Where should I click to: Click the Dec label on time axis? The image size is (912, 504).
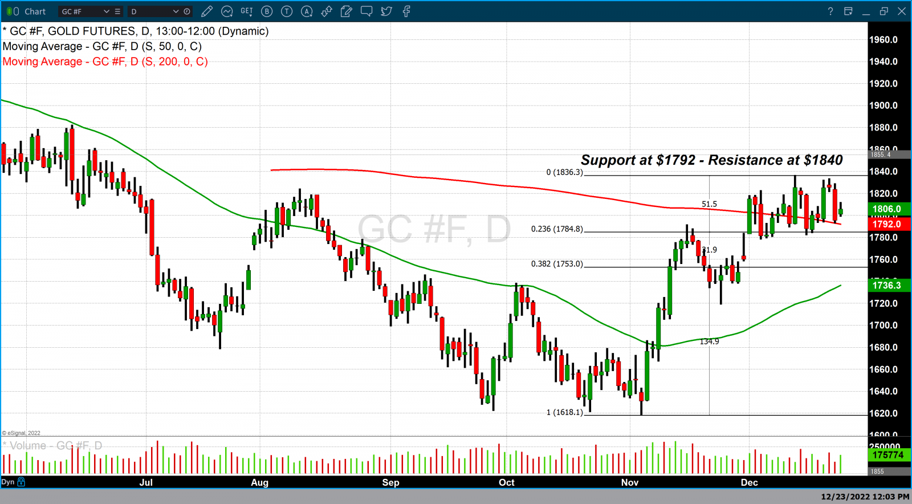click(x=749, y=482)
